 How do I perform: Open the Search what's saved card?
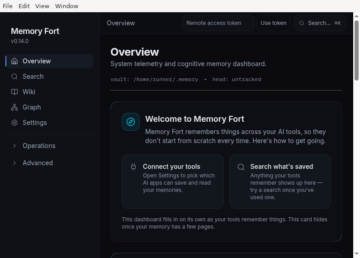coord(280,182)
